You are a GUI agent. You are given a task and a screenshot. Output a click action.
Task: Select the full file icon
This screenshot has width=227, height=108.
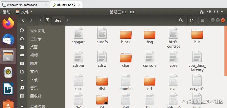126,99
